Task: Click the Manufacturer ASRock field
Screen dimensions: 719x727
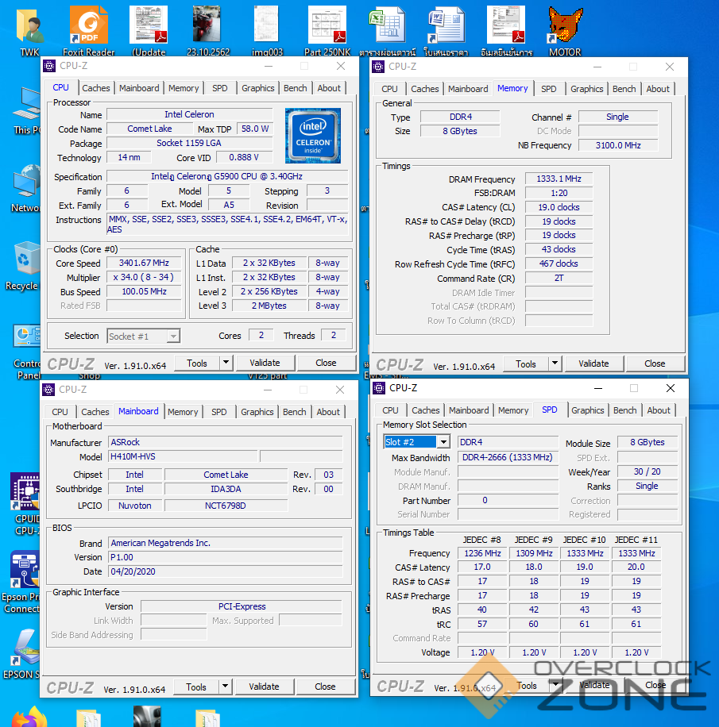Action: pyautogui.click(x=226, y=442)
